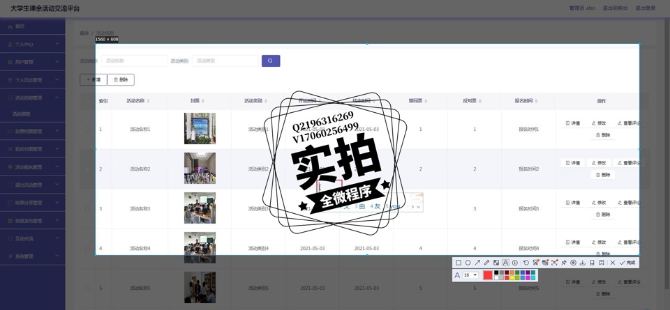Open the font size 16 dropdown
Viewport: 670px width, 310px height.
pyautogui.click(x=470, y=275)
